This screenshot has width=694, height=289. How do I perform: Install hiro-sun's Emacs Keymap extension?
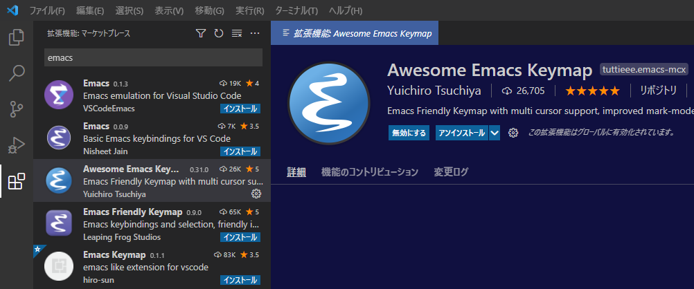pos(240,280)
